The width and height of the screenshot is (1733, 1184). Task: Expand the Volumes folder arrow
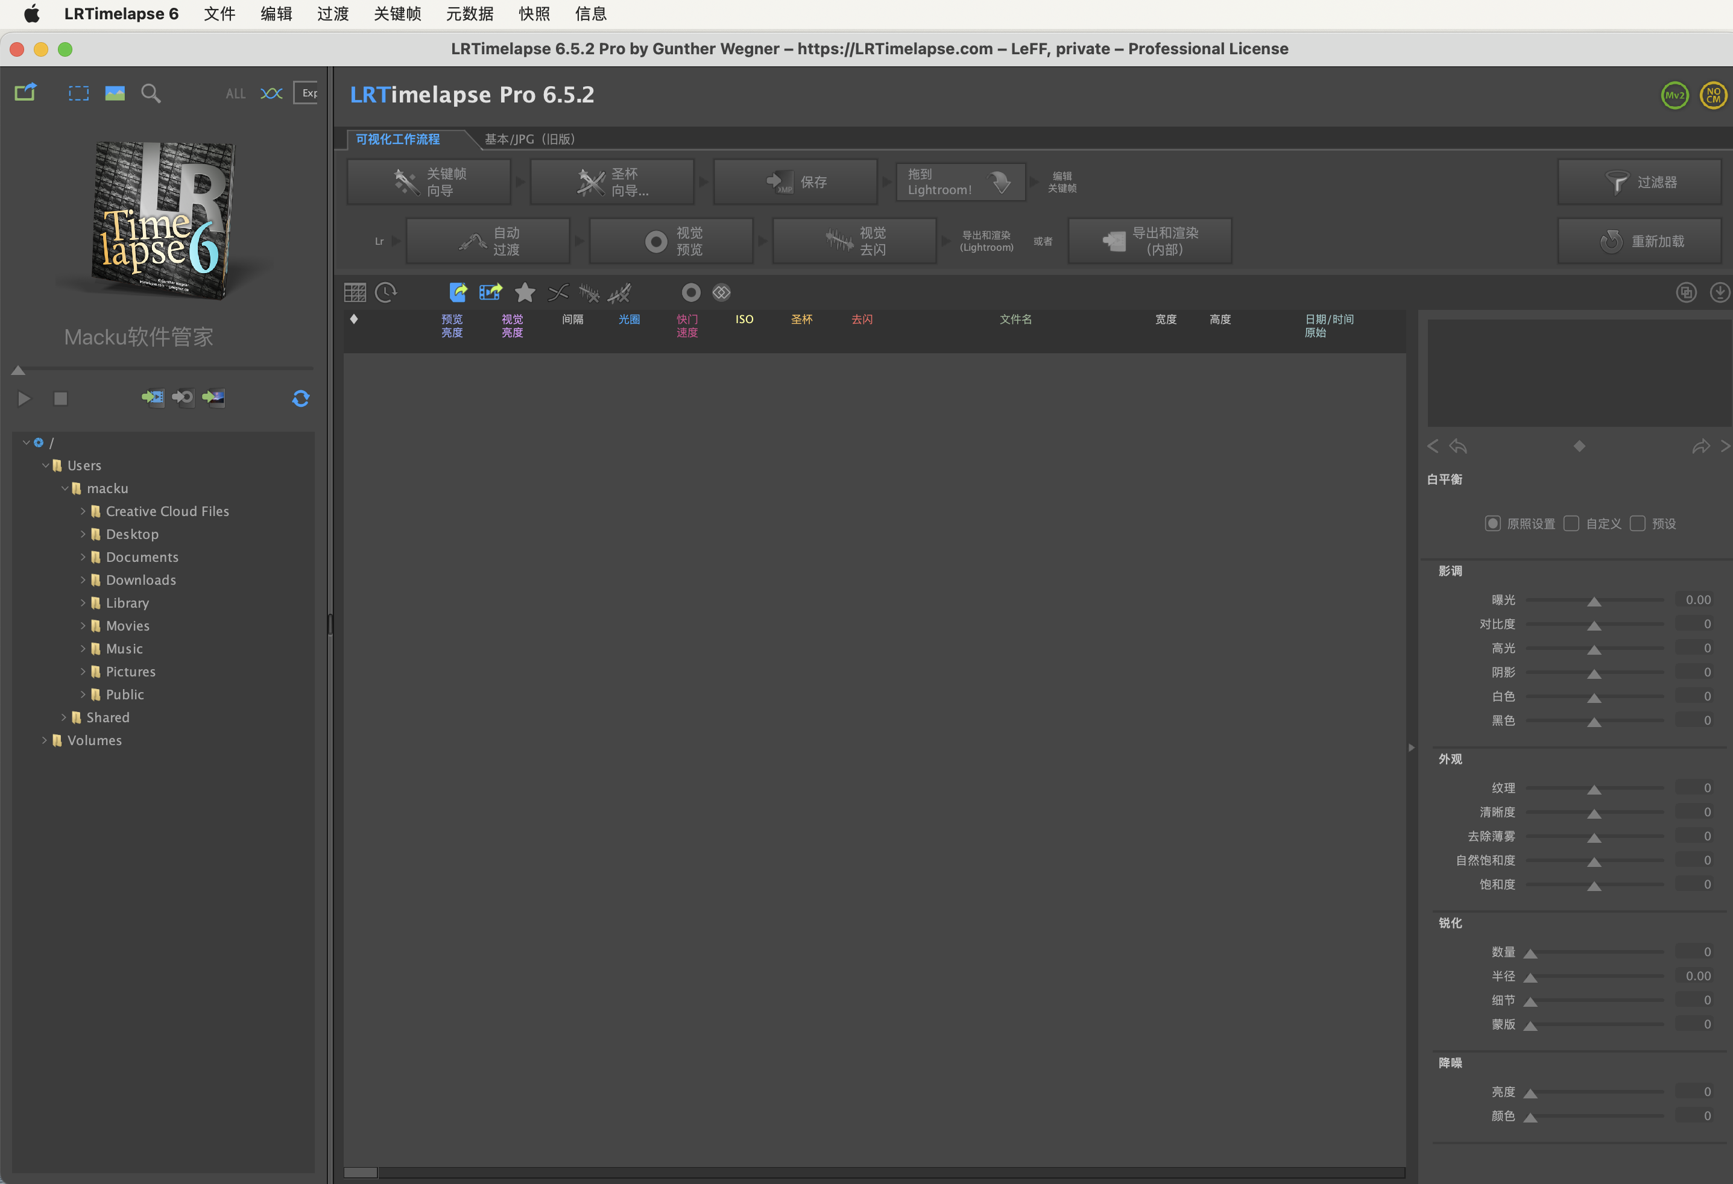click(45, 740)
